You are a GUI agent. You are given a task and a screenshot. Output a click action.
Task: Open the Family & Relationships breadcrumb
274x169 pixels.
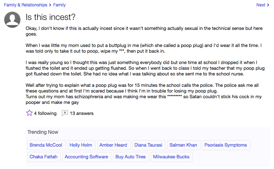(26, 5)
